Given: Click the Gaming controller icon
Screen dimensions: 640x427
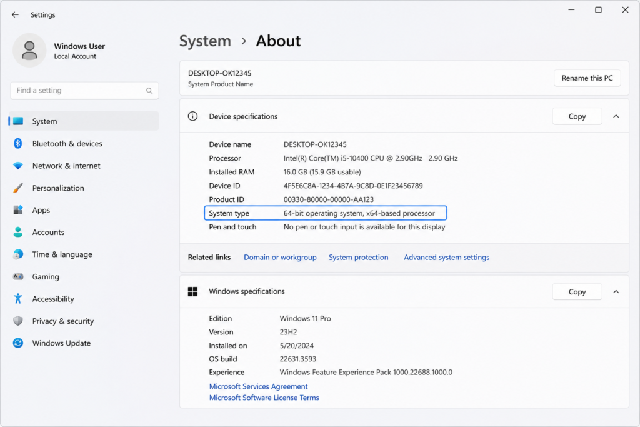Looking at the screenshot, I should (x=18, y=276).
